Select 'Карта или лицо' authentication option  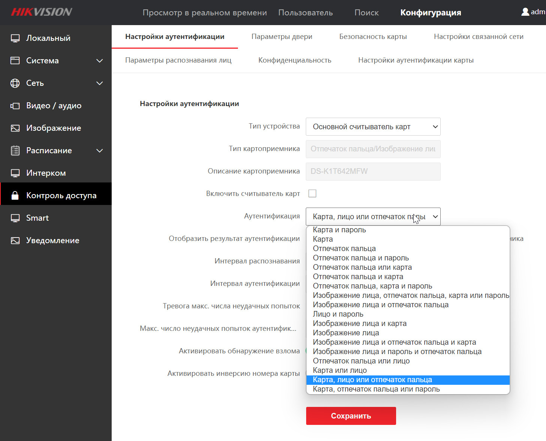tap(340, 370)
